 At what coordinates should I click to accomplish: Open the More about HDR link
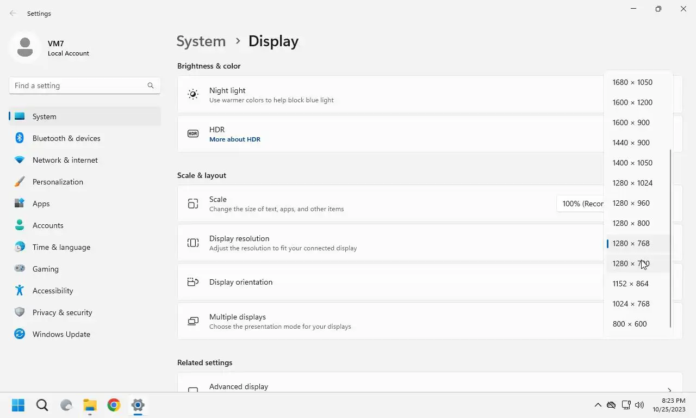click(x=235, y=139)
